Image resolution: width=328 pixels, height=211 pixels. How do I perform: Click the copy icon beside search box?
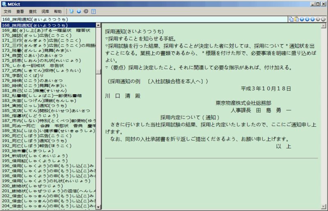coord(291,19)
